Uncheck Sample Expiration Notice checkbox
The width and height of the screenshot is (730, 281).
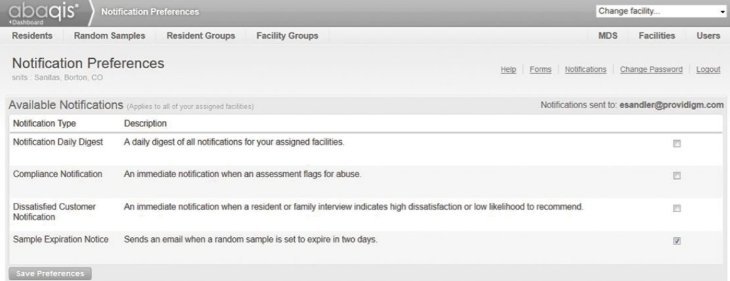point(677,240)
